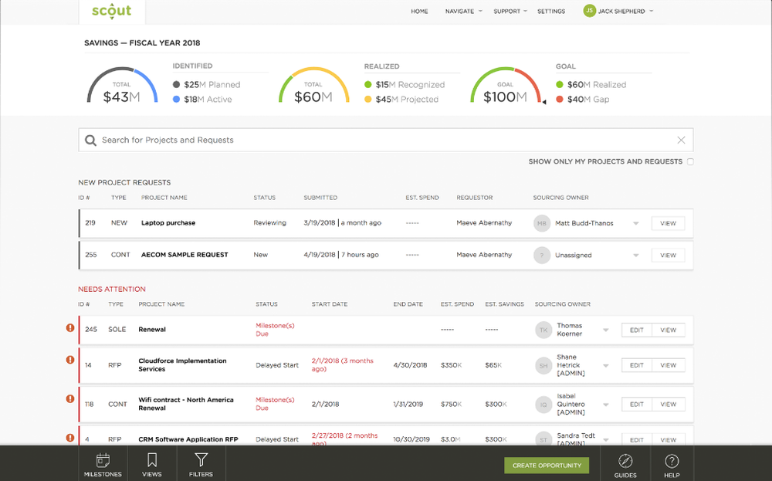
Task: Click the yellow Projected legend dot
Action: click(x=367, y=99)
